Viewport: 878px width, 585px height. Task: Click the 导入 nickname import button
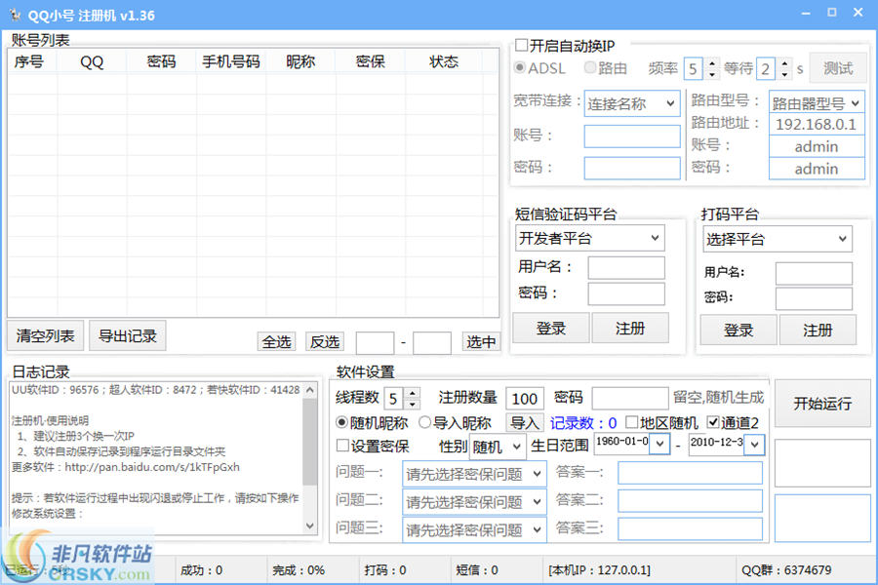click(525, 422)
